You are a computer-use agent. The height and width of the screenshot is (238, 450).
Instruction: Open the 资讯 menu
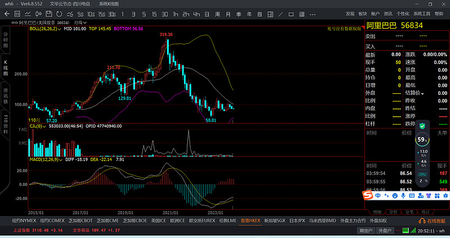[x=388, y=13]
